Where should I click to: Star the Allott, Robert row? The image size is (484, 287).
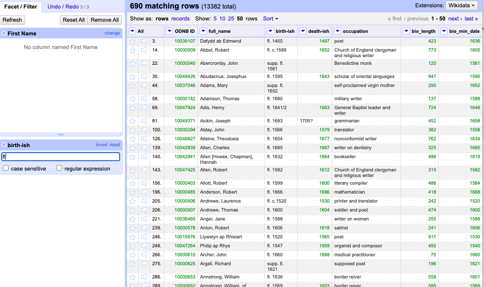(133, 183)
